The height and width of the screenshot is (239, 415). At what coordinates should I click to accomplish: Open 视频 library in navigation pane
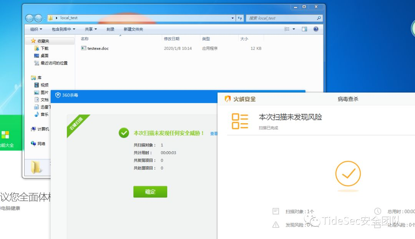(45, 85)
